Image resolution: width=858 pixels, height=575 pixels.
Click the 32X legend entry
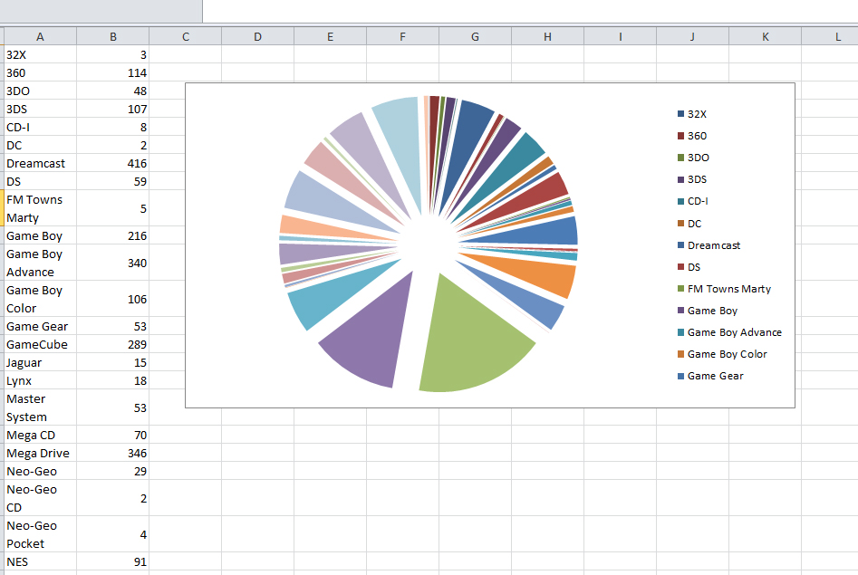click(x=692, y=114)
